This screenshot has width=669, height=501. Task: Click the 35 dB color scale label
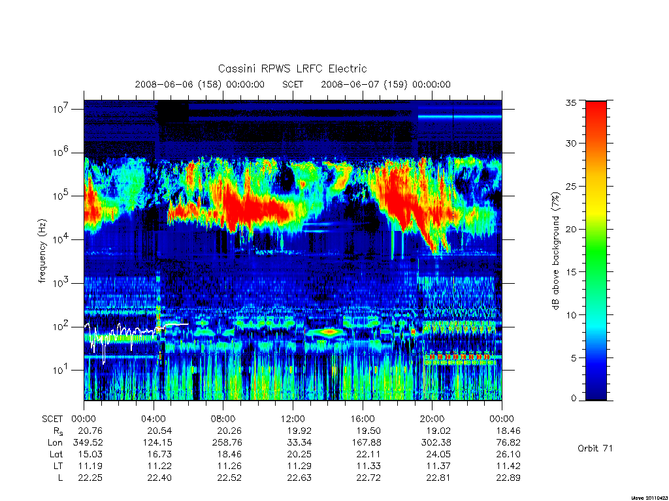(571, 102)
